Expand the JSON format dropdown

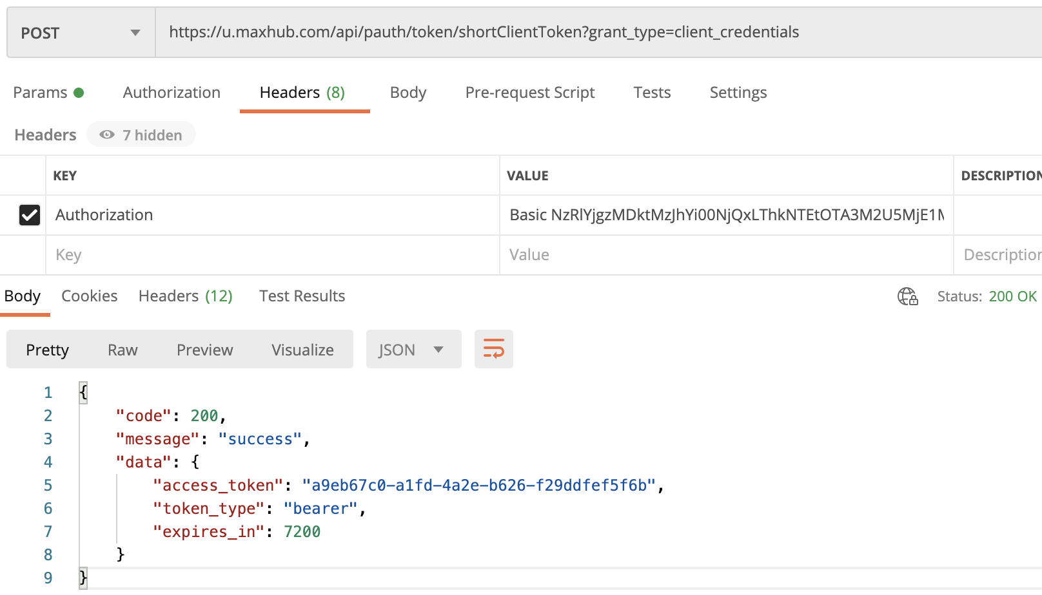[x=413, y=350]
